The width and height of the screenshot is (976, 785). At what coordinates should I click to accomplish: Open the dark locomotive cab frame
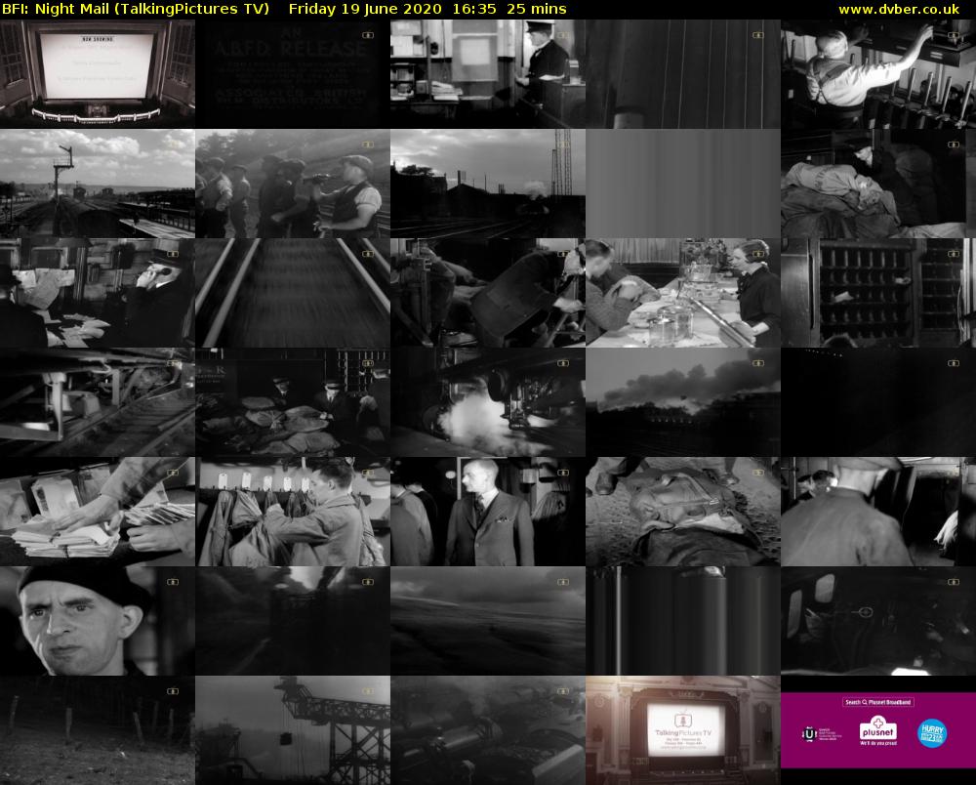[x=878, y=621]
